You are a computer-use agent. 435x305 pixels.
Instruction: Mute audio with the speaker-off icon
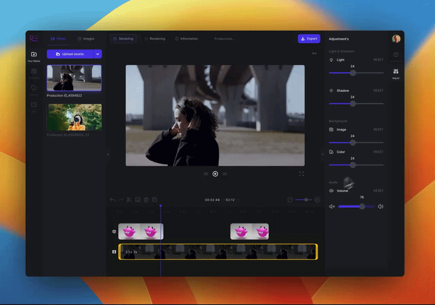pyautogui.click(x=332, y=206)
